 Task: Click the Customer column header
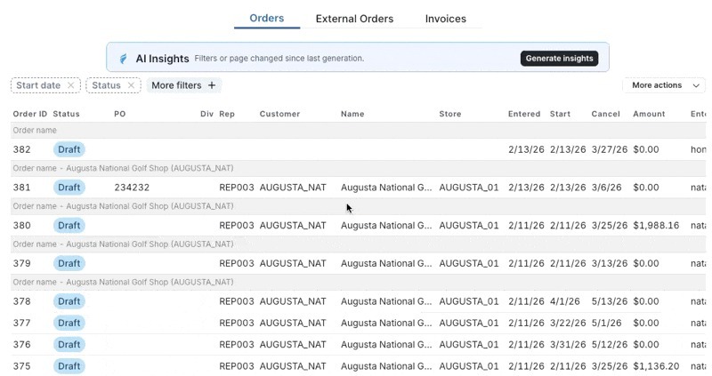click(279, 114)
